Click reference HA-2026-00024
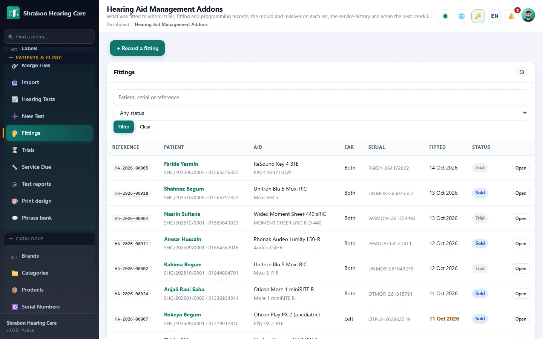Image resolution: width=543 pixels, height=339 pixels. (x=132, y=294)
